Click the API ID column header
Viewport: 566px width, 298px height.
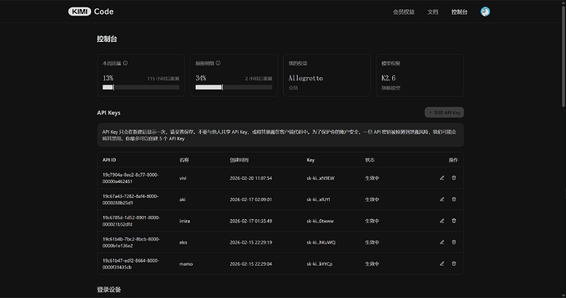109,159
